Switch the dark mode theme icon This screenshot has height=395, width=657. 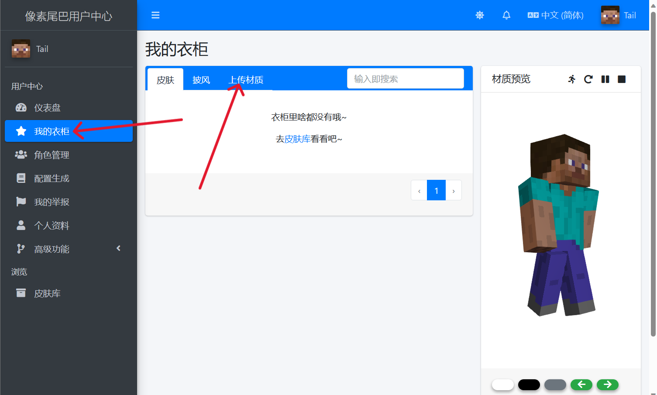click(x=479, y=15)
